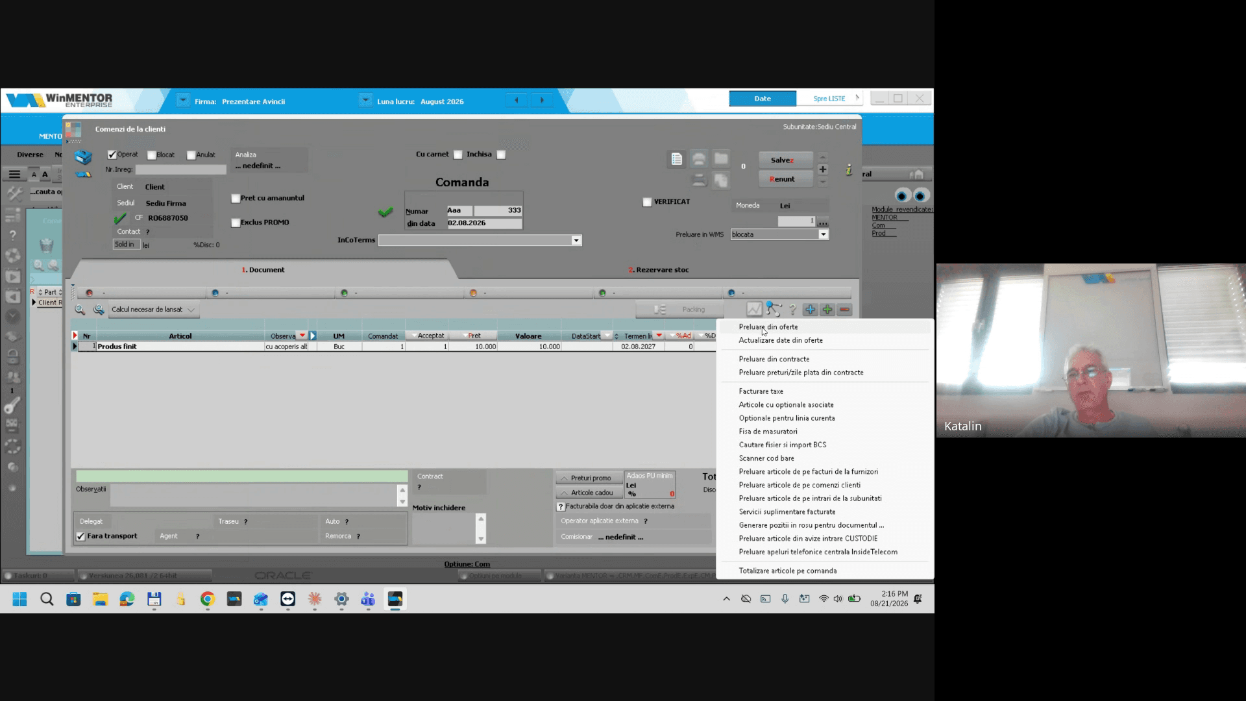Check the VERIFICAT checkbox
Image resolution: width=1246 pixels, height=701 pixels.
point(647,202)
